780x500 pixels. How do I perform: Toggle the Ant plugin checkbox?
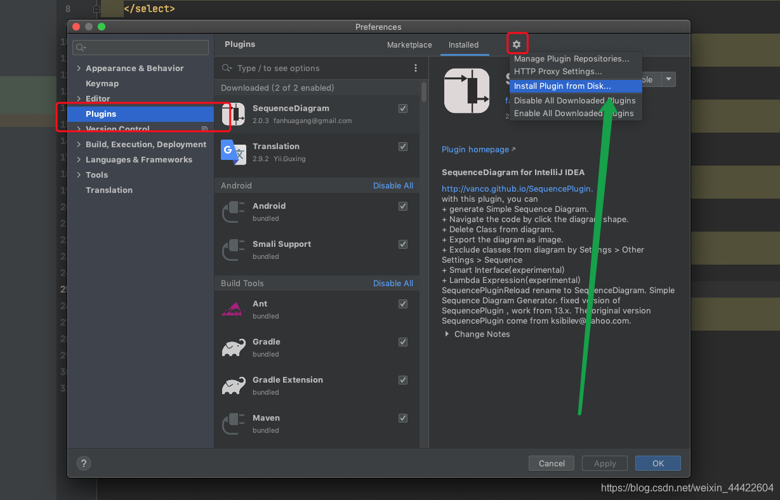tap(403, 304)
